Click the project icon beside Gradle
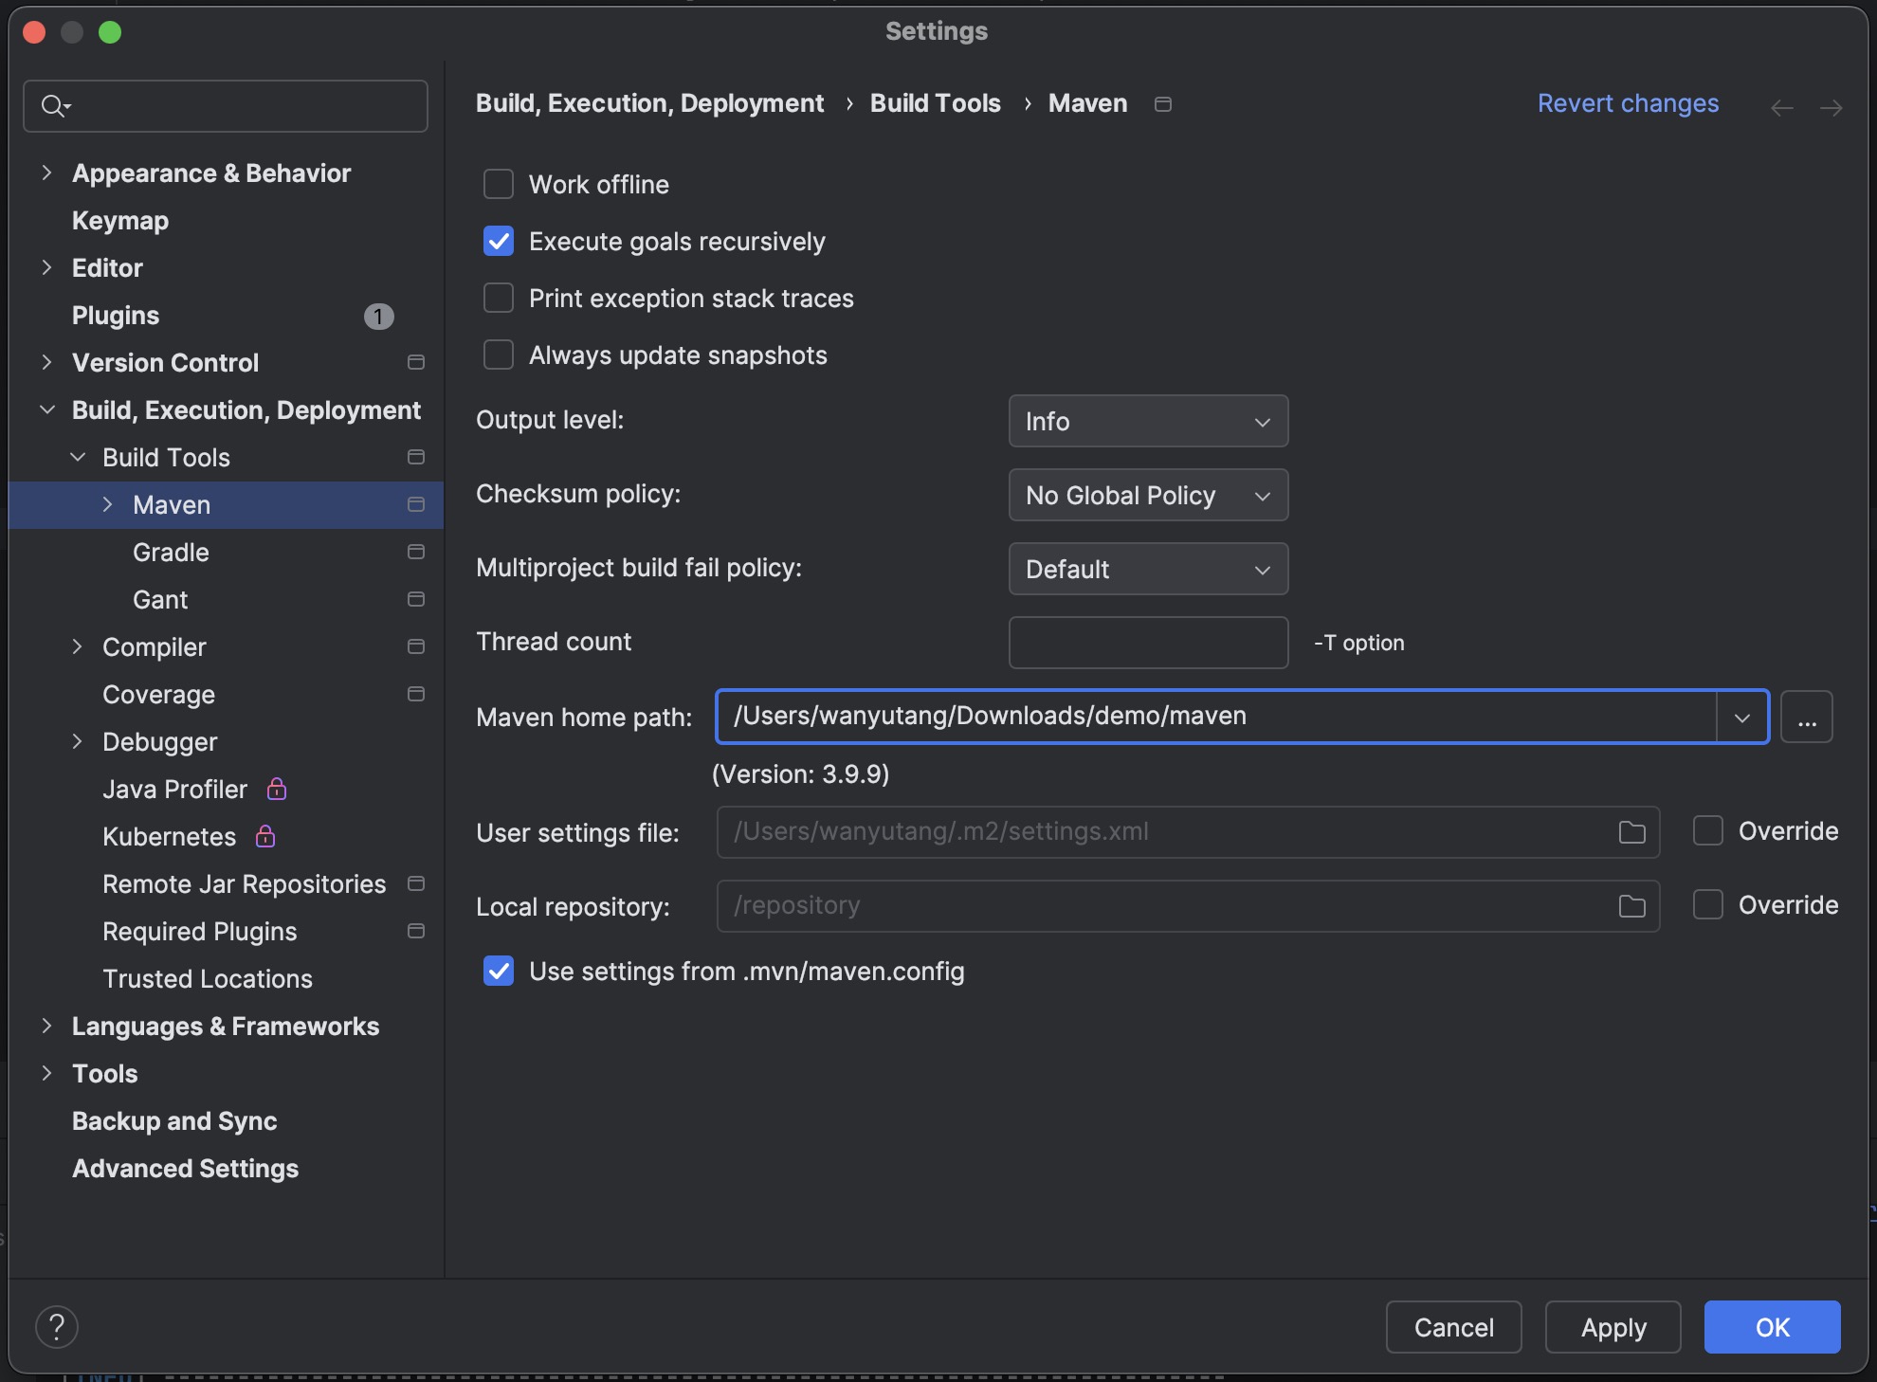The width and height of the screenshot is (1877, 1382). click(415, 552)
